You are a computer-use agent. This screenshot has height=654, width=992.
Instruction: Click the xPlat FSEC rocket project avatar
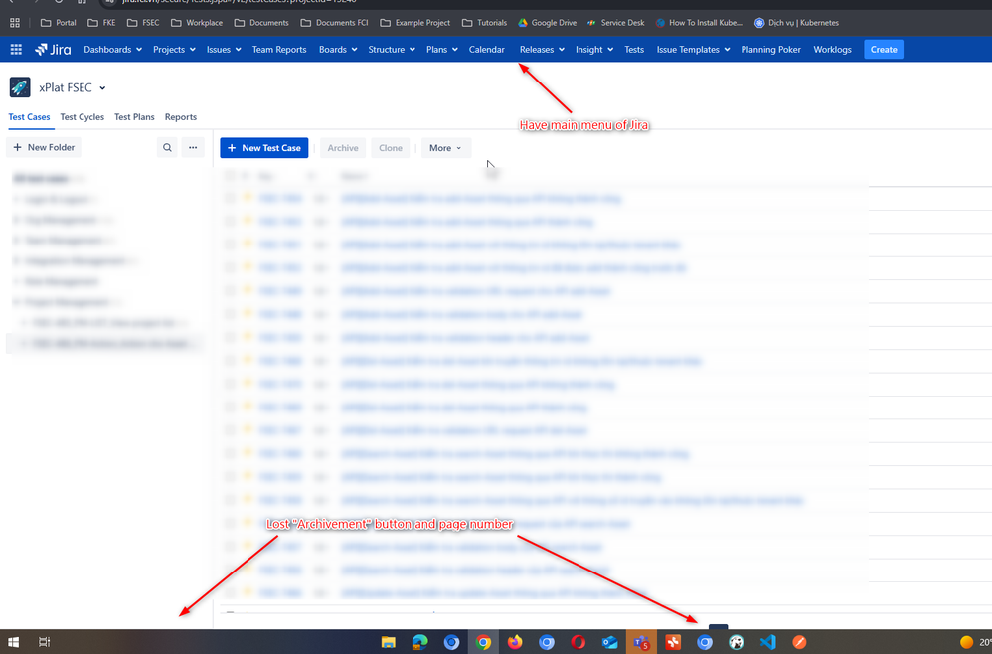[20, 87]
